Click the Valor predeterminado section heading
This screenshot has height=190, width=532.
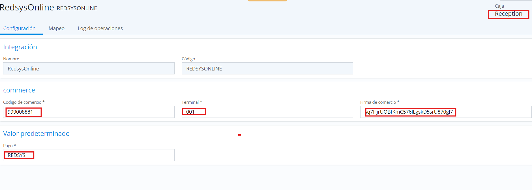coord(36,134)
